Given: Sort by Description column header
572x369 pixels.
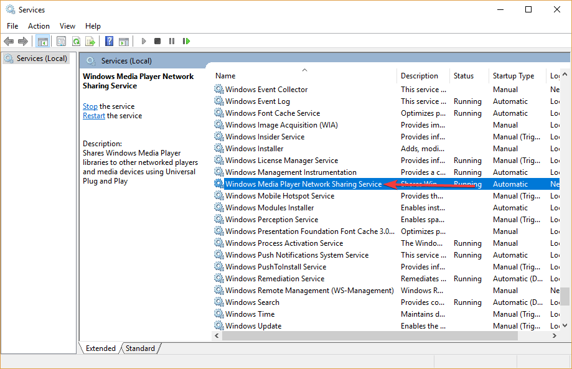Looking at the screenshot, I should tap(423, 76).
